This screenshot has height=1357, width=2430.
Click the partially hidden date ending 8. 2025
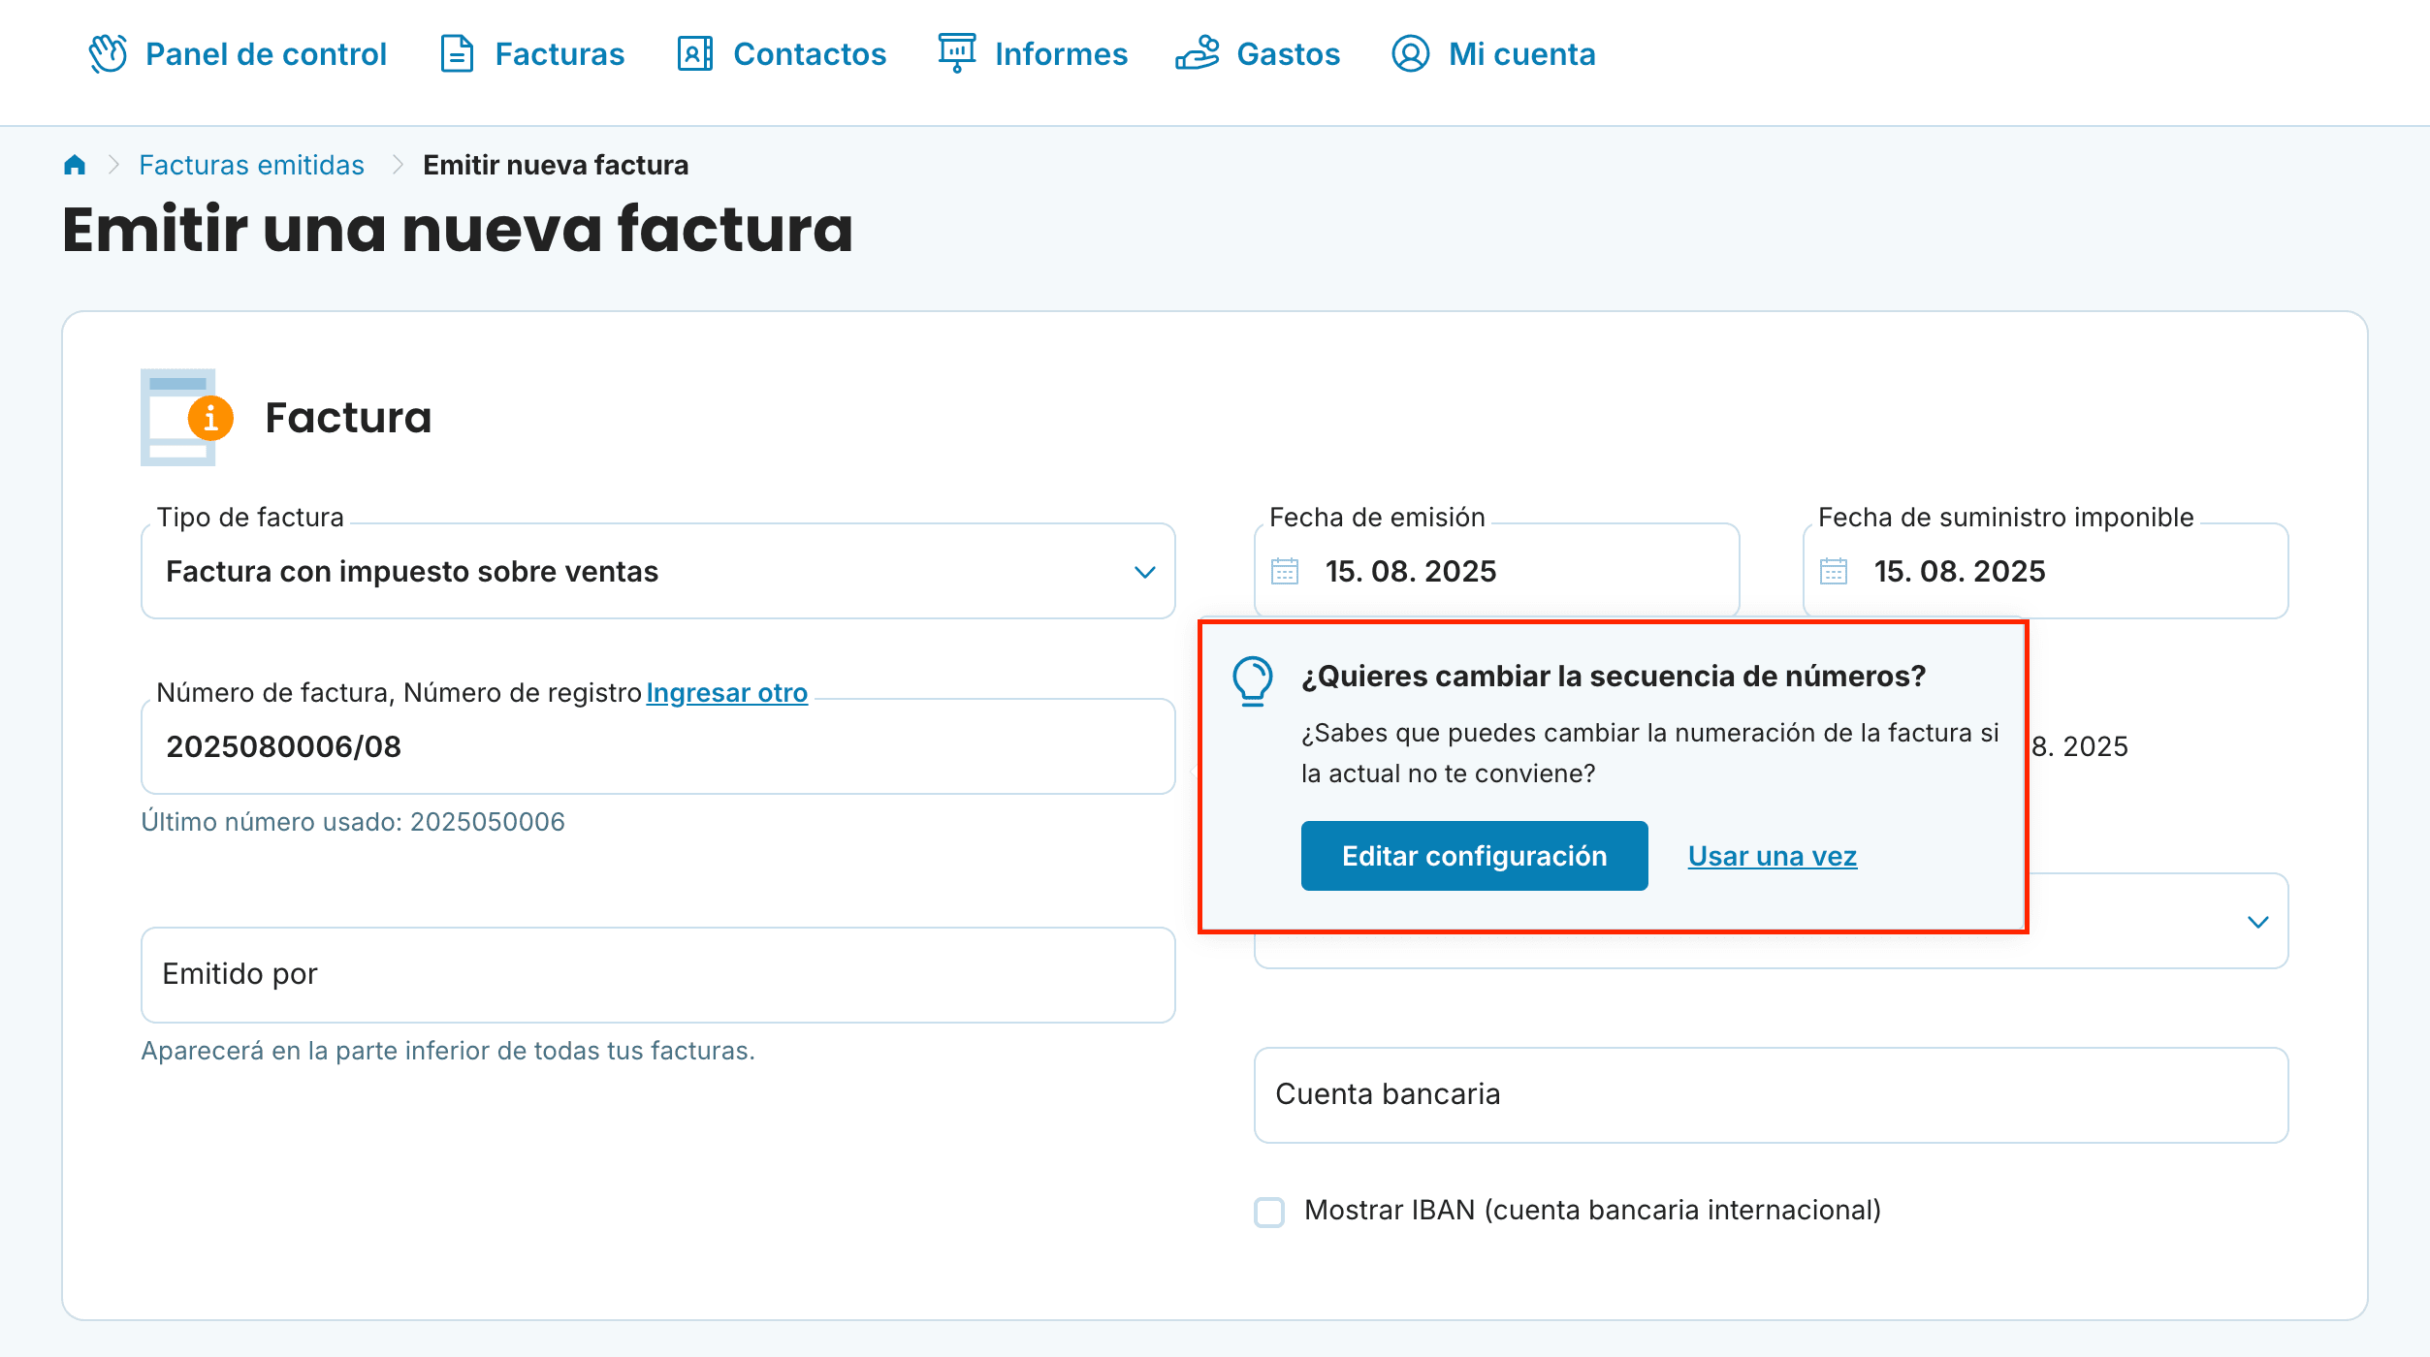tap(2079, 746)
